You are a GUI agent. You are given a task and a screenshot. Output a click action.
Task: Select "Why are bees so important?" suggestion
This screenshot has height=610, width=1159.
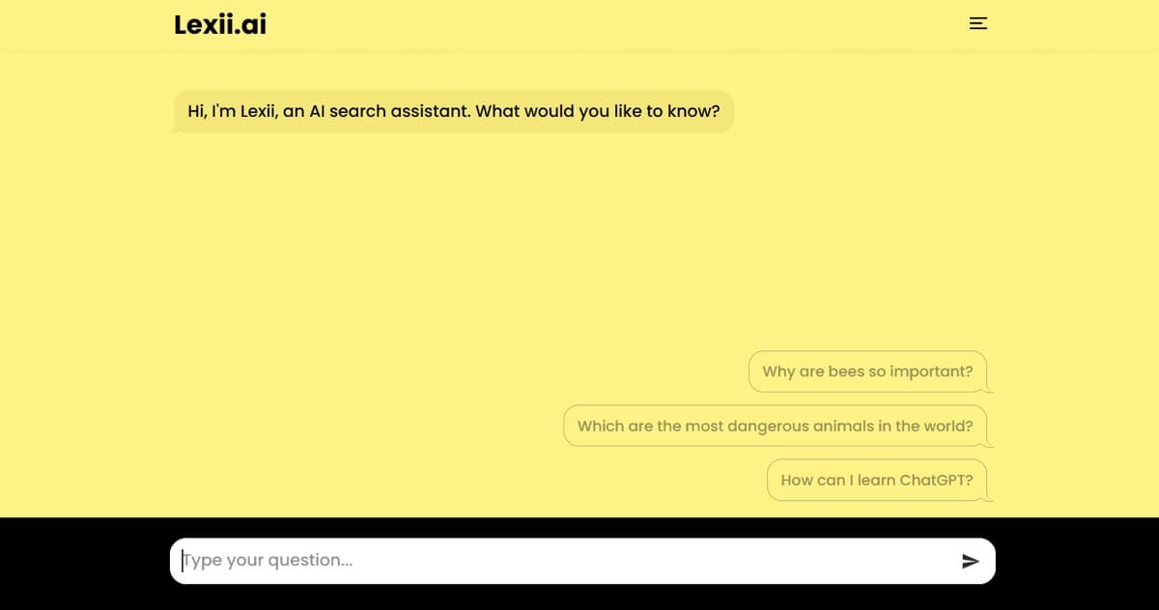point(867,372)
